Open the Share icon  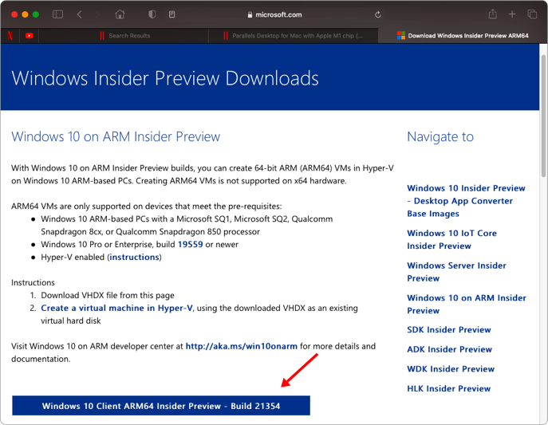click(x=493, y=14)
